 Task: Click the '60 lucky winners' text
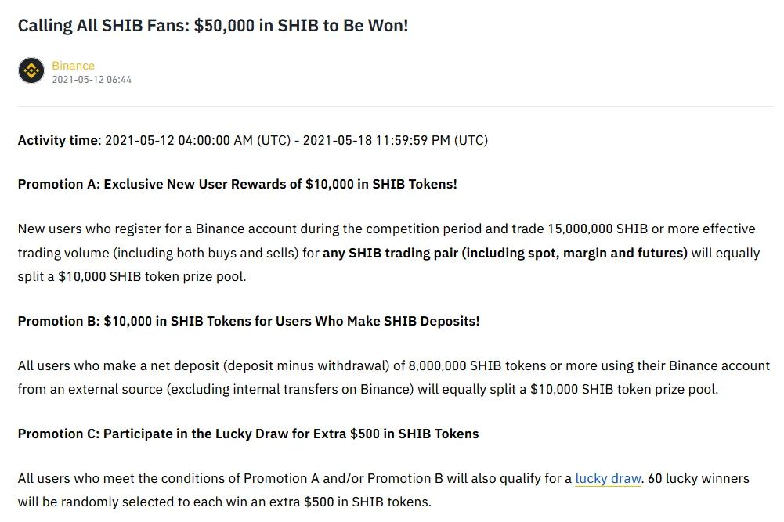pyautogui.click(x=698, y=478)
